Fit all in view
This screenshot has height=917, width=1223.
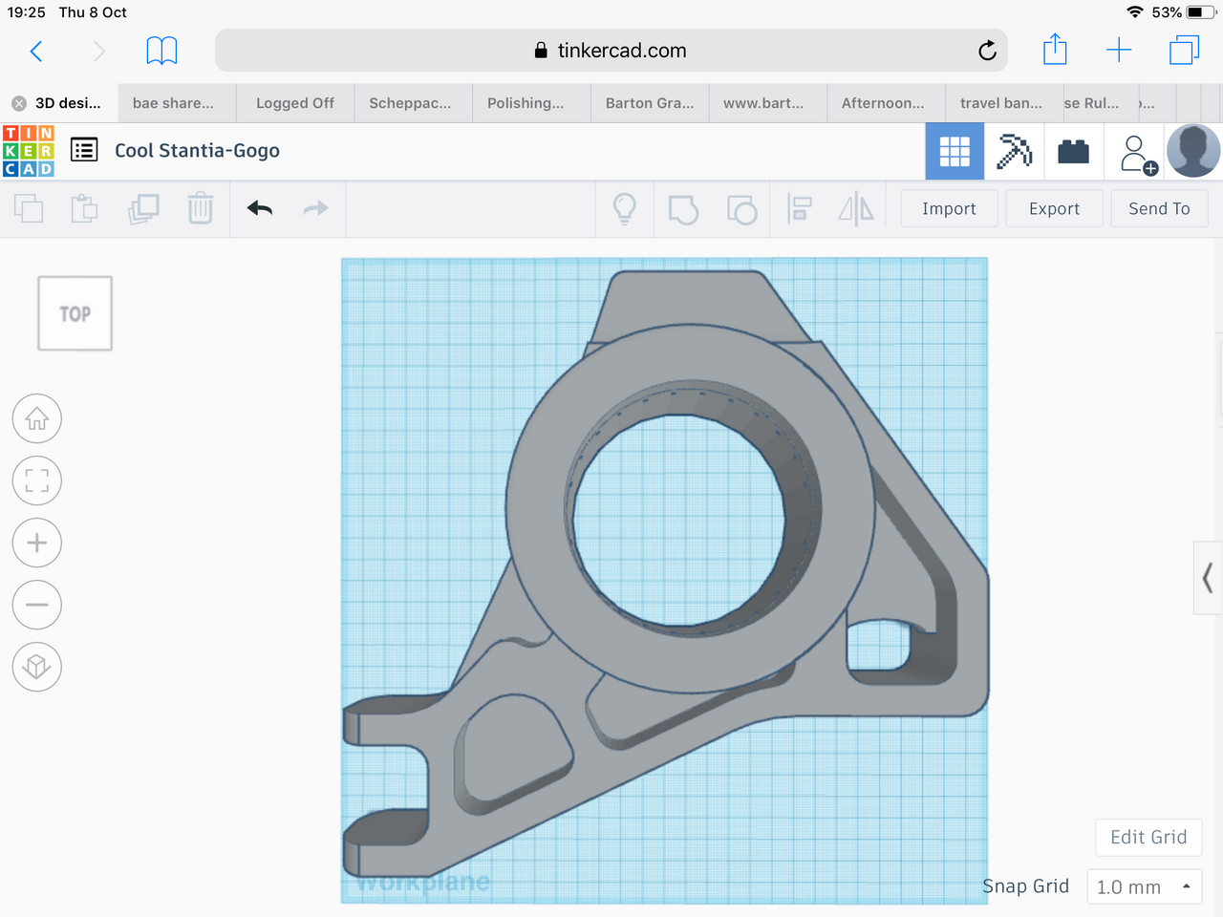point(37,480)
